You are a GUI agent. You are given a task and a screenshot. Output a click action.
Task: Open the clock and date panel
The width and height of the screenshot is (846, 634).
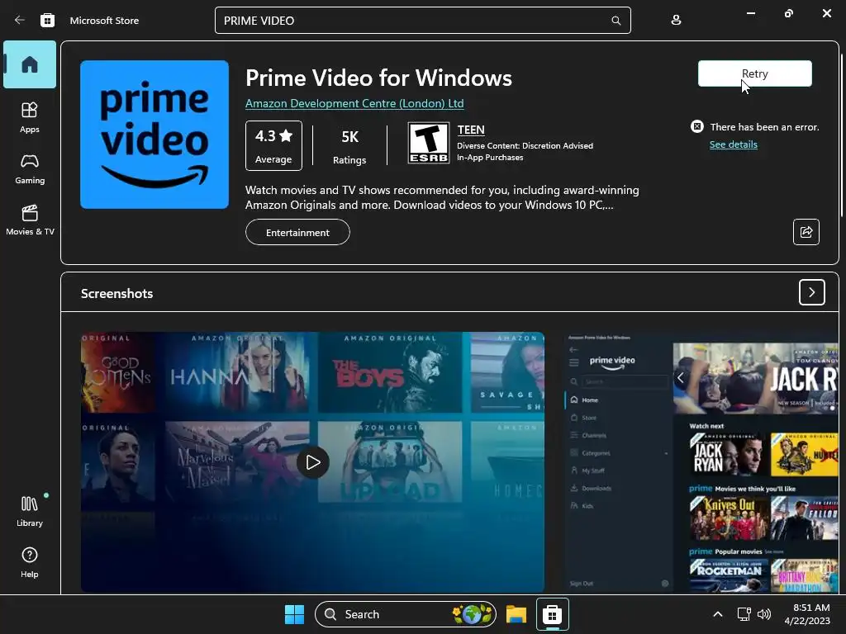pyautogui.click(x=807, y=614)
